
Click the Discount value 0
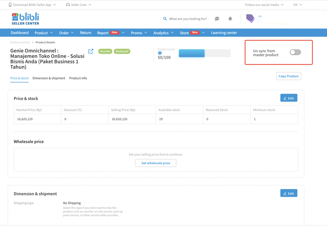(x=65, y=119)
